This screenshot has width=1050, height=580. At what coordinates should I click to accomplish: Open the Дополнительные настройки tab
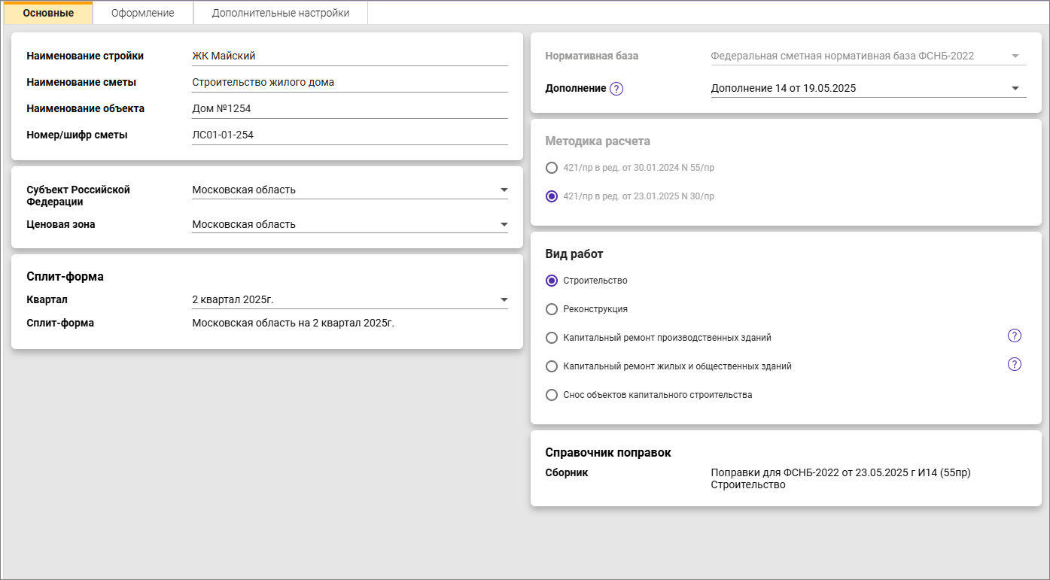coord(280,13)
